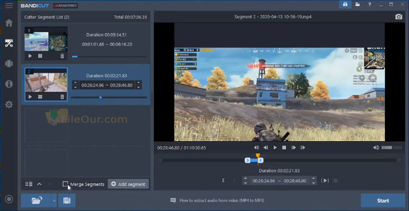
Task: Open the MP4 to MP3 audio-extraction tip link
Action: click(x=222, y=200)
